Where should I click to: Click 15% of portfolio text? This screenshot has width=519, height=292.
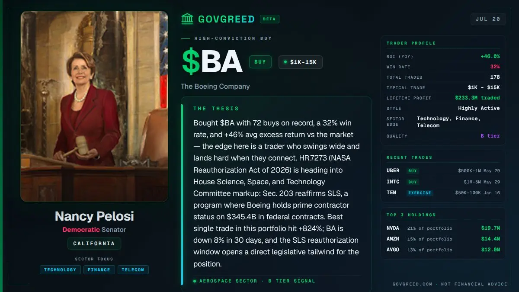[429, 239]
